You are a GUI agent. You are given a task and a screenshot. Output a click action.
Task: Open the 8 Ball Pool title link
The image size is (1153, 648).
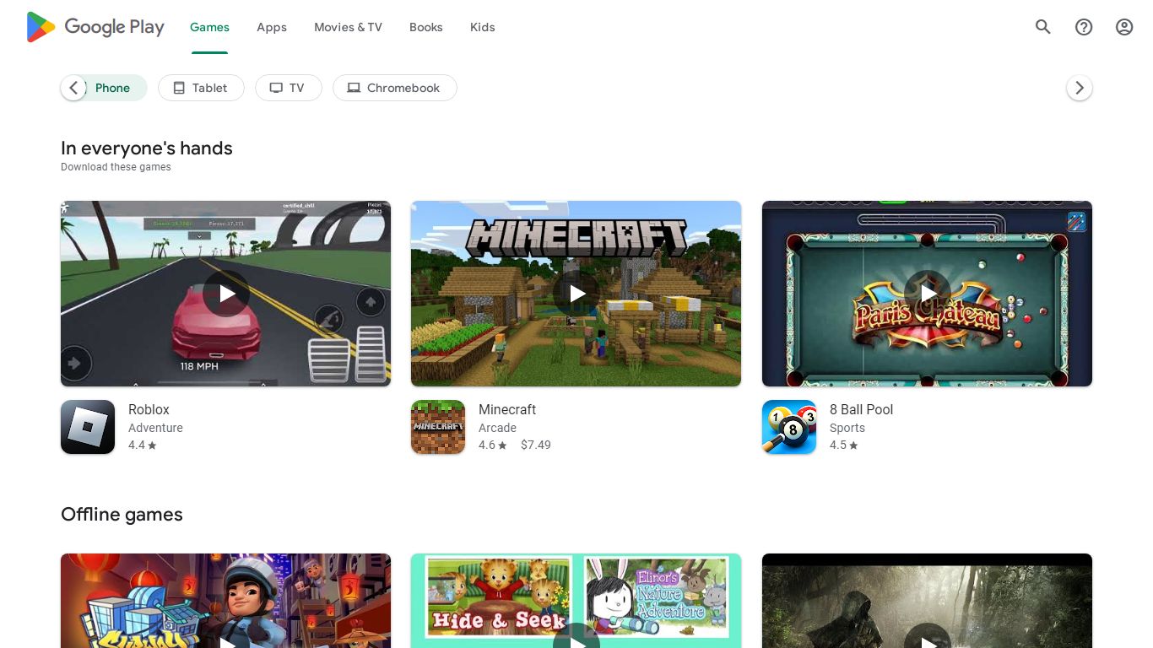click(861, 409)
